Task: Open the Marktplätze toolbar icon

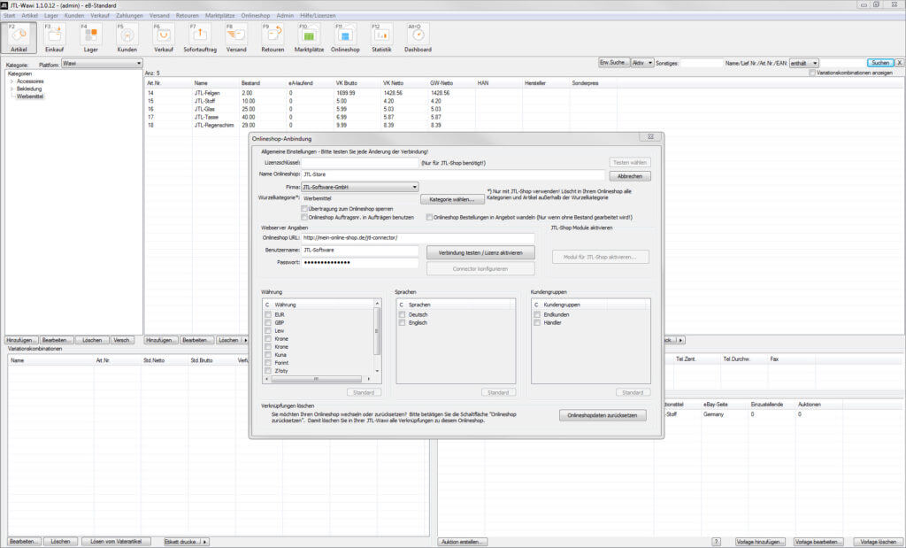Action: pyautogui.click(x=309, y=38)
